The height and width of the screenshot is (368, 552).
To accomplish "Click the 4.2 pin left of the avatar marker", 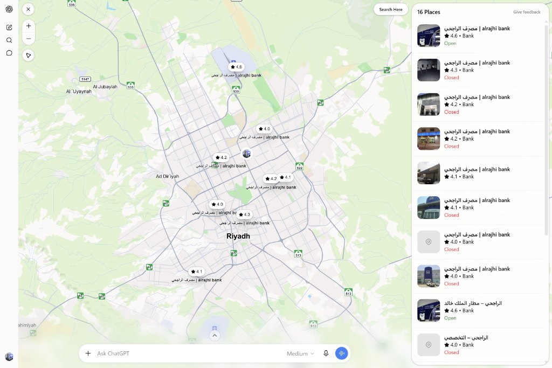I will tap(220, 157).
